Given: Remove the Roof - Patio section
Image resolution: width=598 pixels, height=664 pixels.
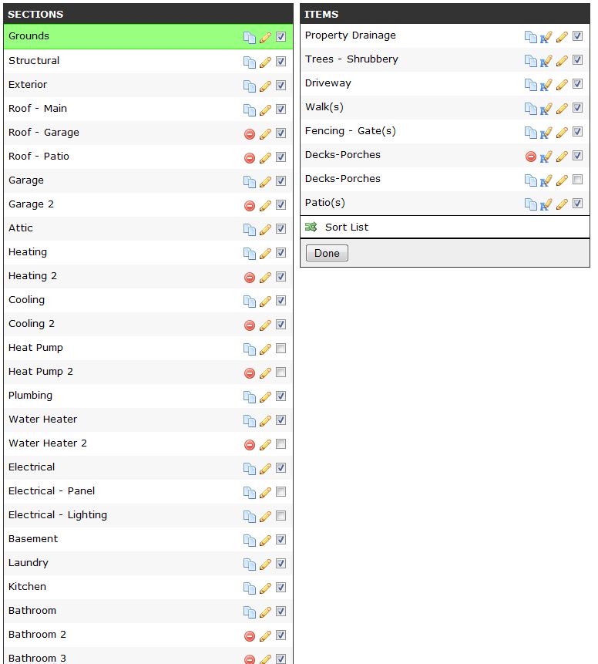Looking at the screenshot, I should click(x=250, y=158).
